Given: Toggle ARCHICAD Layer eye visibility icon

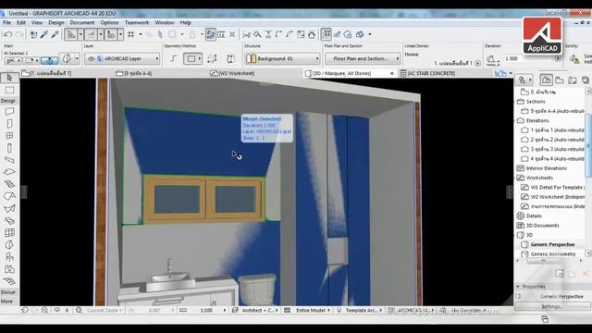Looking at the screenshot, I should point(91,59).
